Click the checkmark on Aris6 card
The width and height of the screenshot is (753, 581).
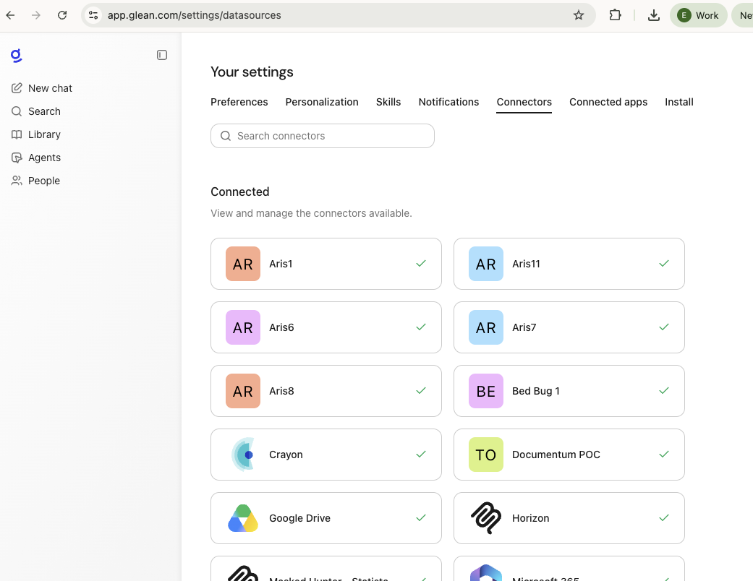(x=421, y=327)
